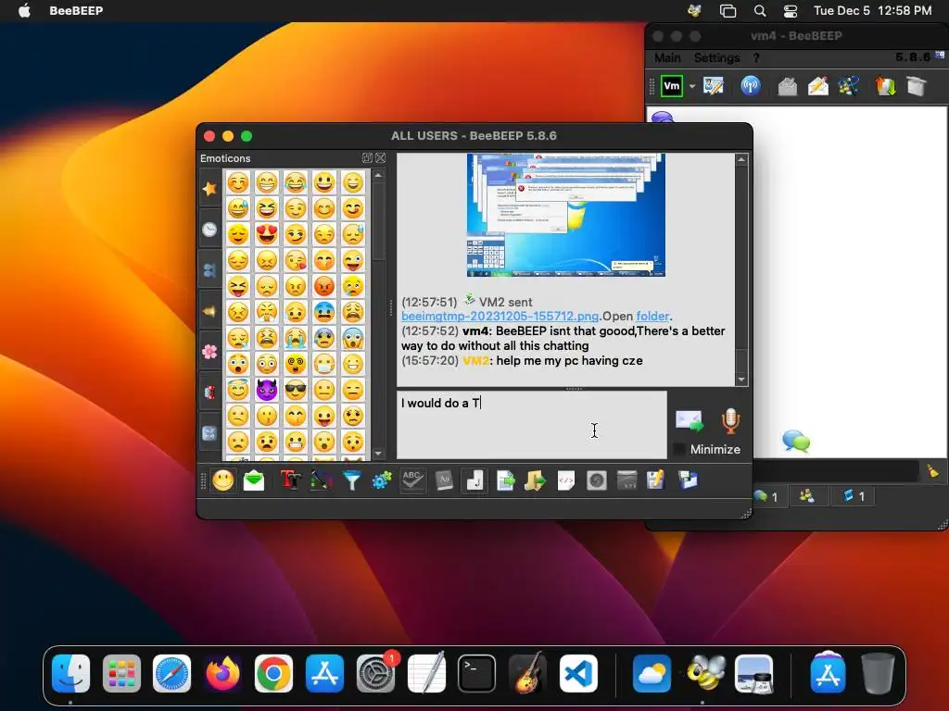The width and height of the screenshot is (949, 711).
Task: Click the music note icon in the chat toolbar
Action: [x=474, y=480]
